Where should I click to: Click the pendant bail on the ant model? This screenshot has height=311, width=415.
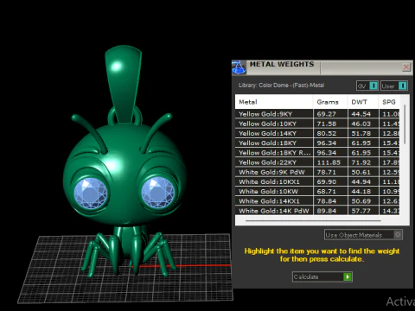(124, 84)
